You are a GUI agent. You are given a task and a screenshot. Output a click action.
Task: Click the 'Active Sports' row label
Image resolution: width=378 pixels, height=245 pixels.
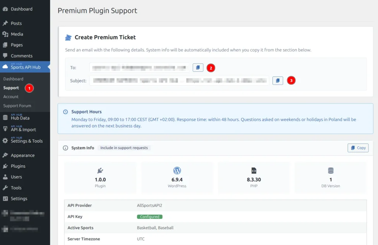tap(80, 228)
